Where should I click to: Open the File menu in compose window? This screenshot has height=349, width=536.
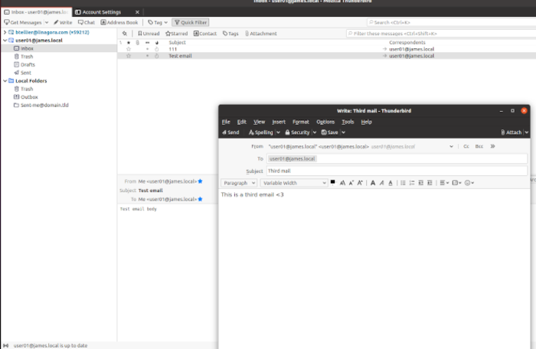pos(226,122)
